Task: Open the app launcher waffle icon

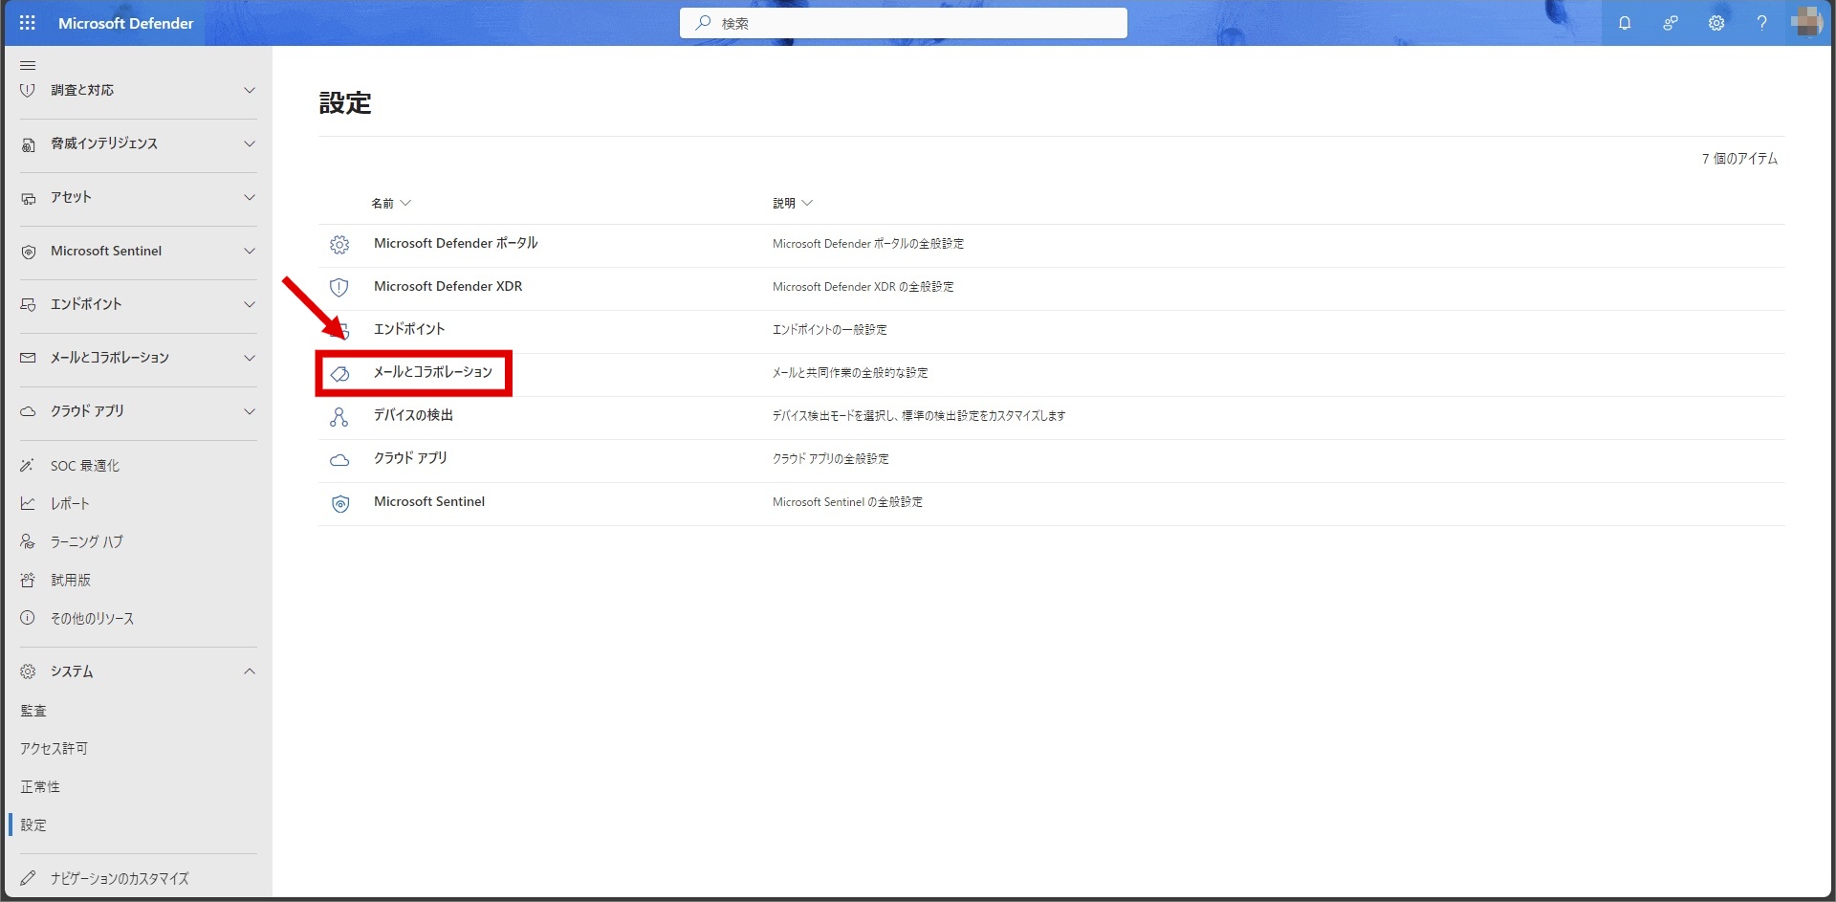Action: point(28,23)
